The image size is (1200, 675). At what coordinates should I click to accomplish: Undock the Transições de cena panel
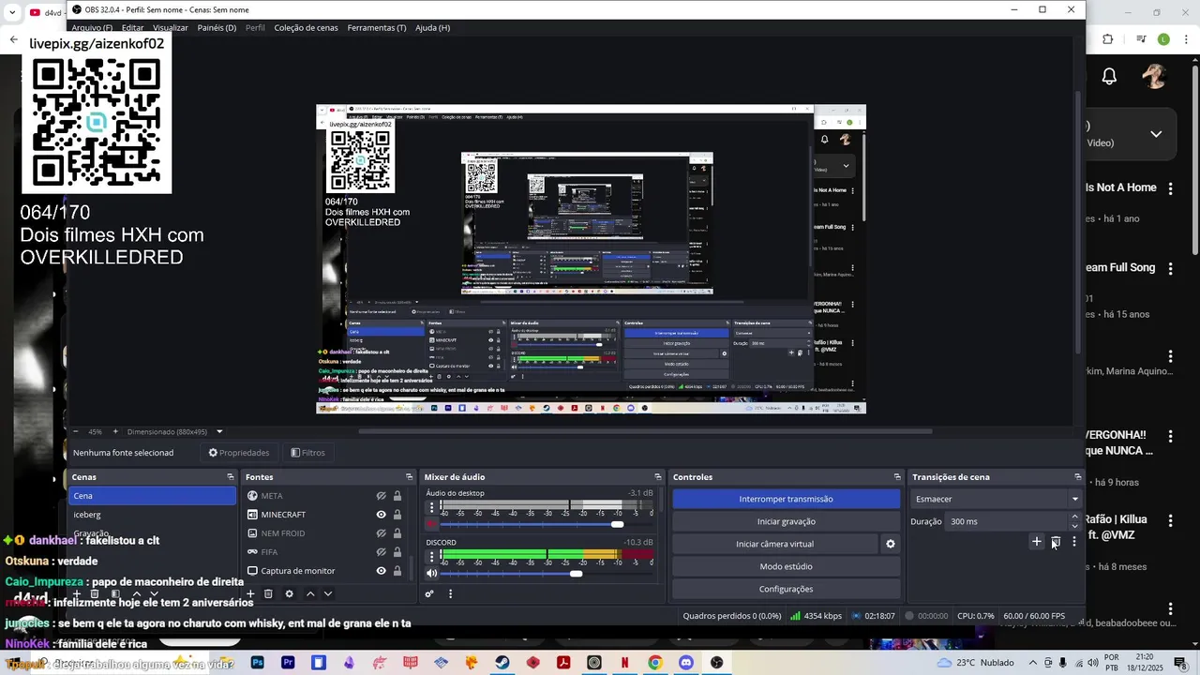pos(1078,477)
